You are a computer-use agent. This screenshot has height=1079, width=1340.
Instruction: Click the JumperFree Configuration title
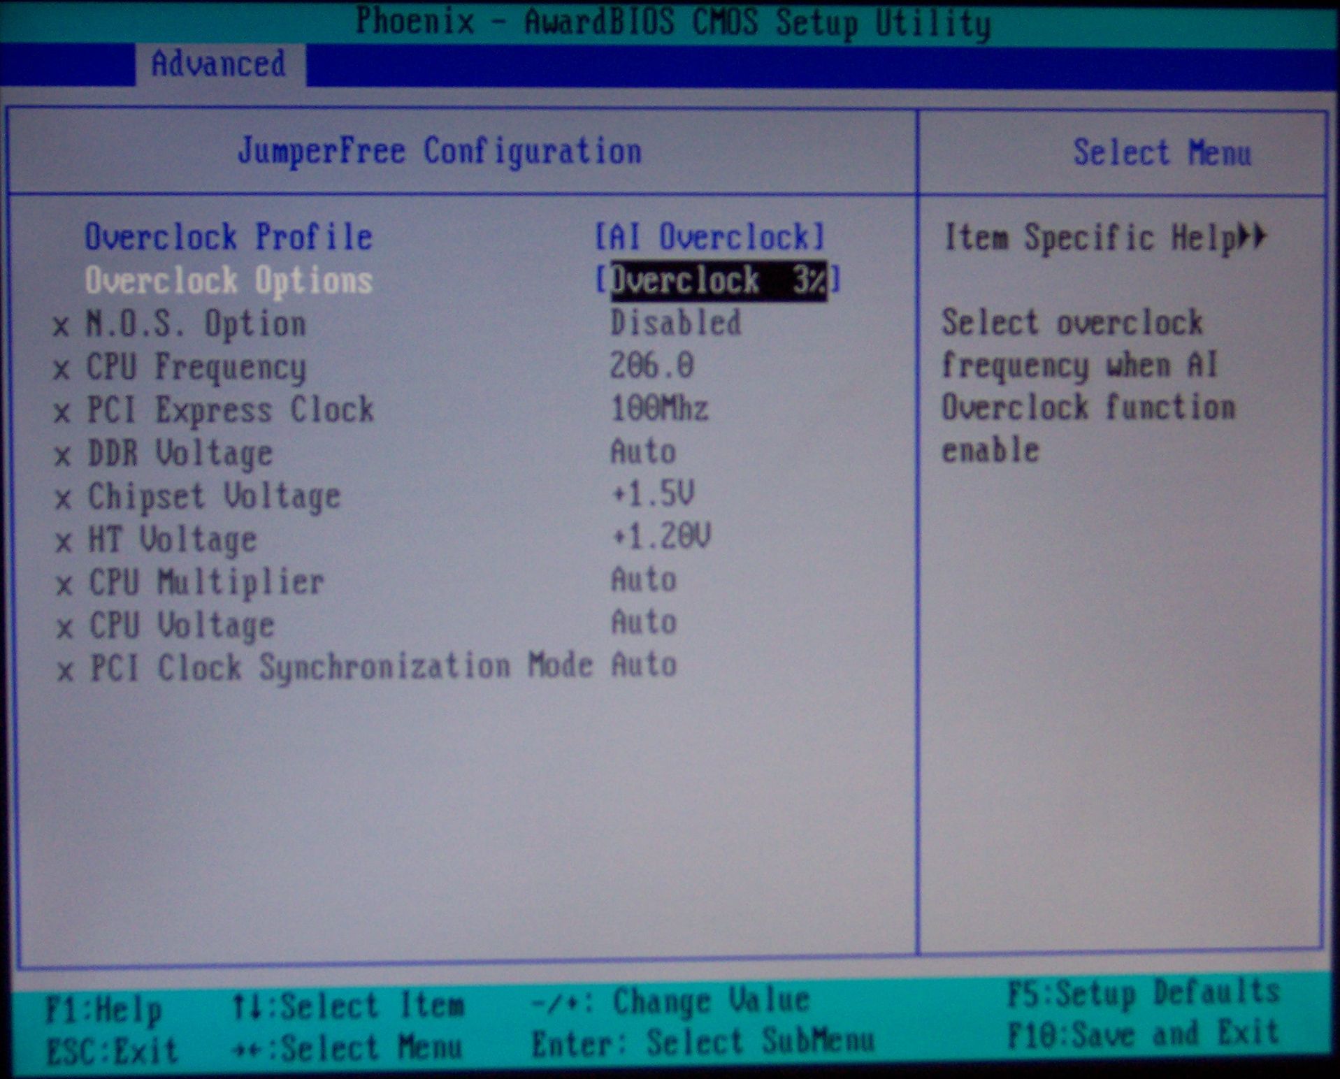point(440,152)
